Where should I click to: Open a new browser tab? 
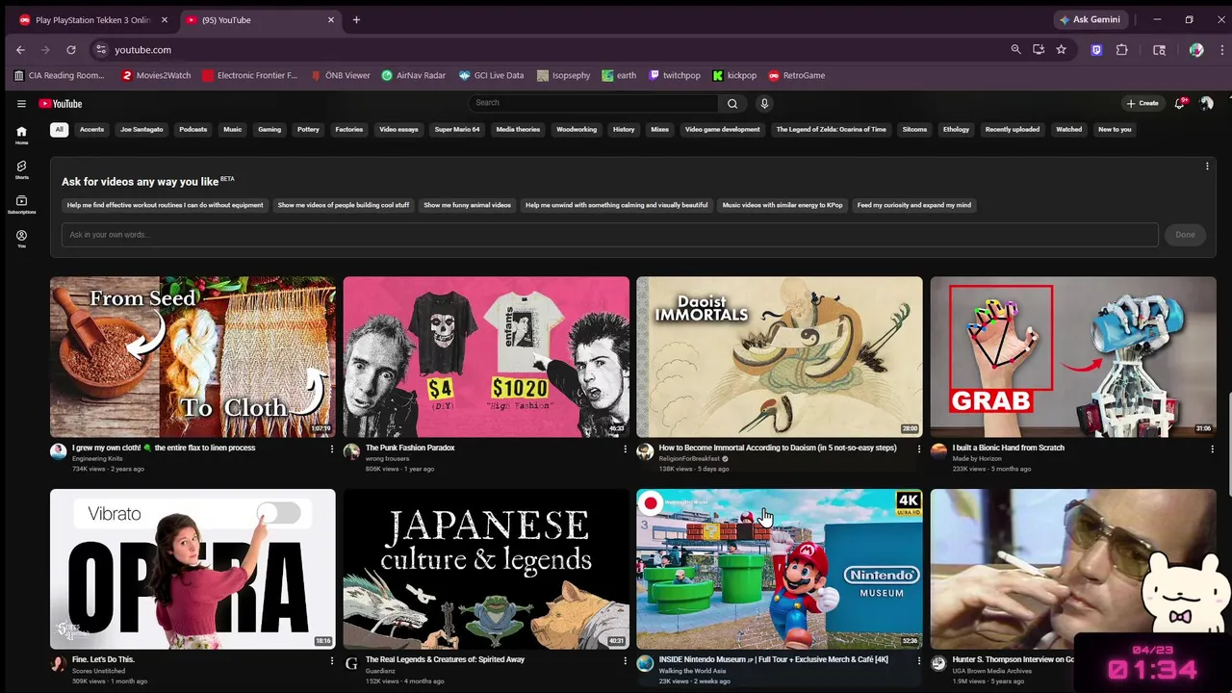[x=356, y=20]
